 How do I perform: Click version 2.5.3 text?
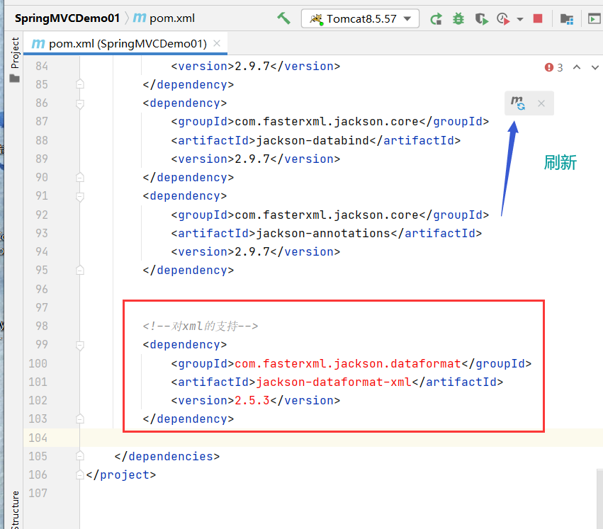point(252,400)
